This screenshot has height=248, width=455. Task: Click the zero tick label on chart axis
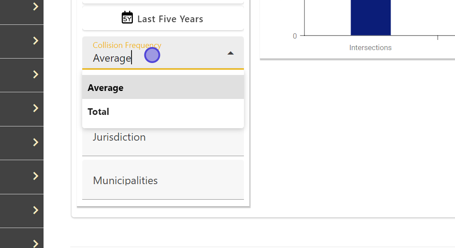click(x=295, y=36)
